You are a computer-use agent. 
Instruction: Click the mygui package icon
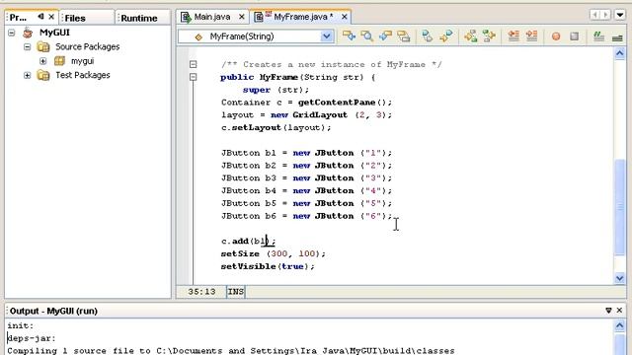59,61
